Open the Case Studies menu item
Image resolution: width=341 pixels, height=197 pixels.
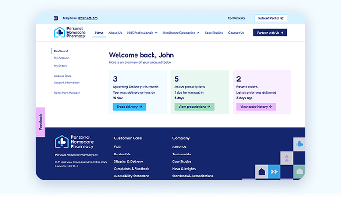[214, 33]
